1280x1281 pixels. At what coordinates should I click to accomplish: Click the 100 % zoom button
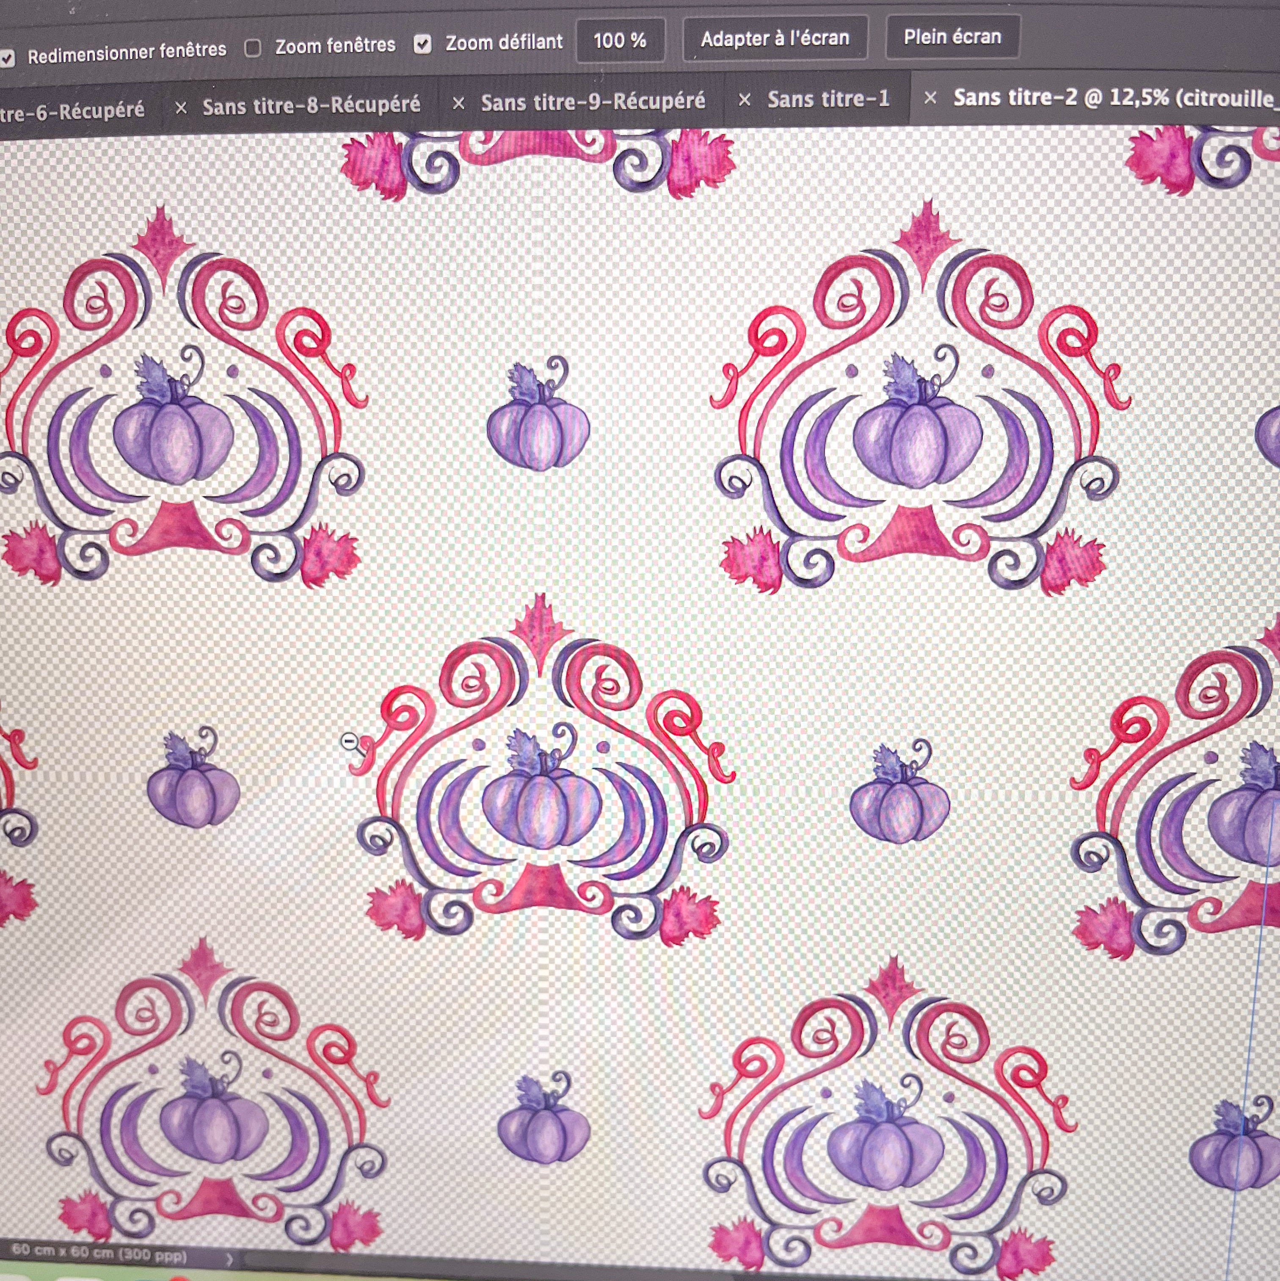[x=620, y=41]
